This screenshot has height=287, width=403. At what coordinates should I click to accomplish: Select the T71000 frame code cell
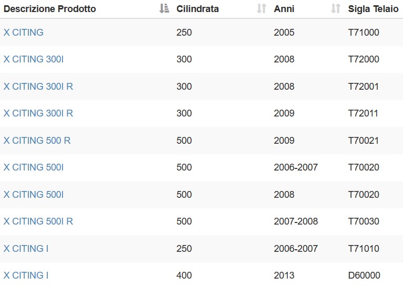point(364,33)
